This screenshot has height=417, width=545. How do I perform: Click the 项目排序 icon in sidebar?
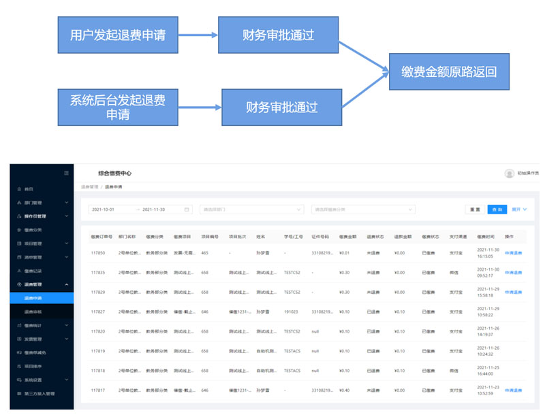click(x=19, y=366)
